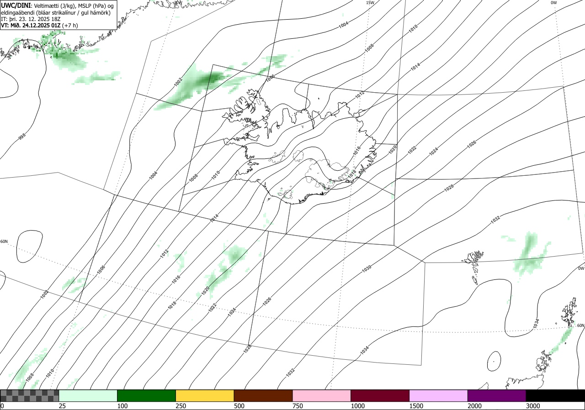Screen dimensions: 585x410
Task: Click the '15W' longitude label
Action: click(x=370, y=3)
